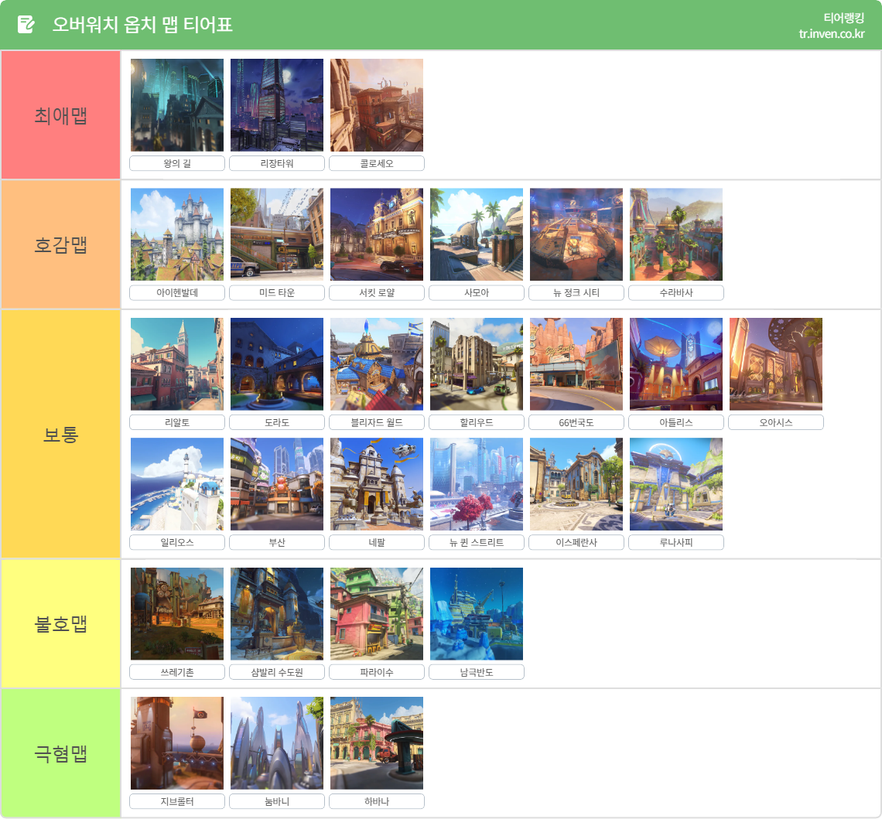Click the 미드 타운 map thumbnail

(277, 234)
